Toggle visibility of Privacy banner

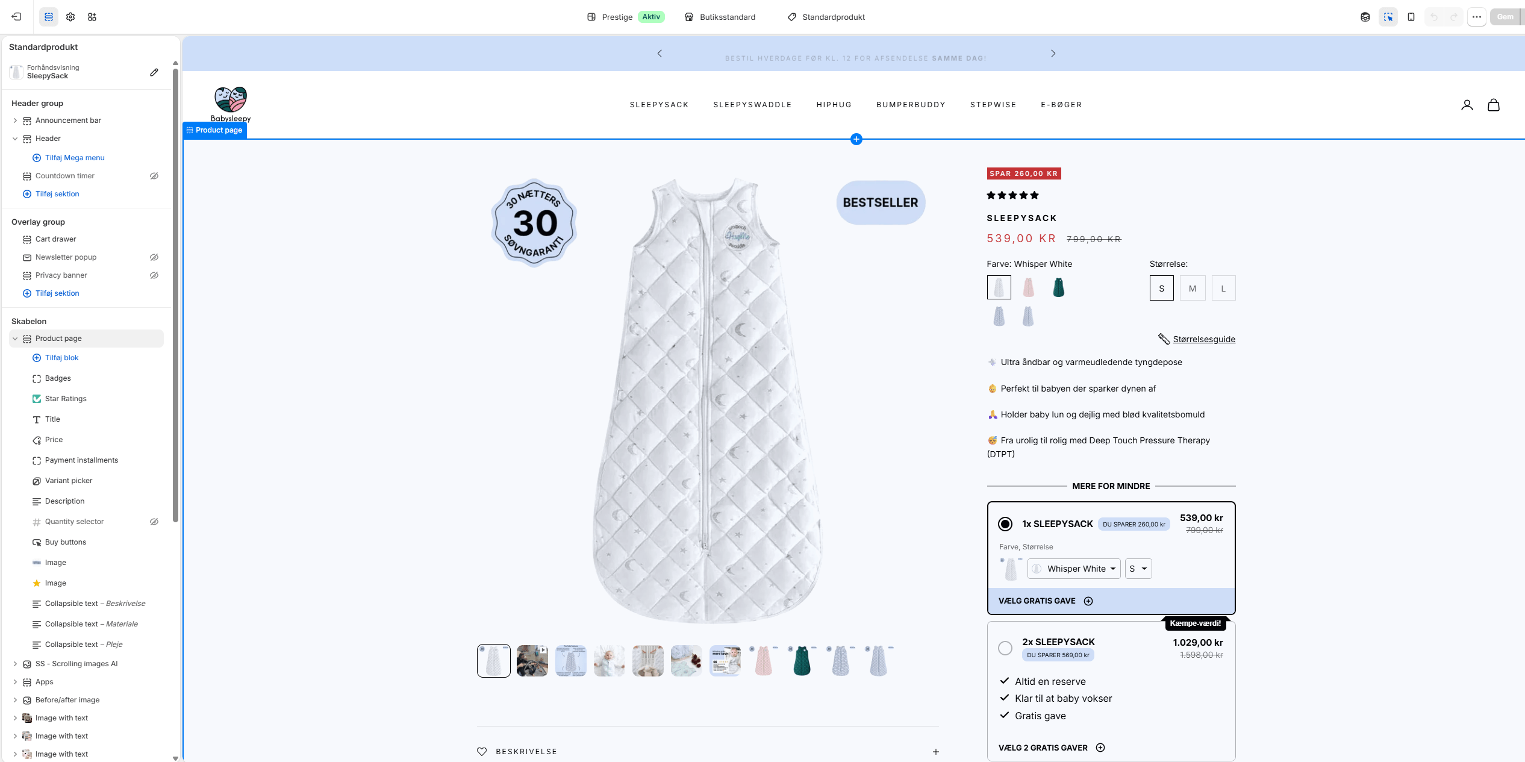[x=154, y=275]
